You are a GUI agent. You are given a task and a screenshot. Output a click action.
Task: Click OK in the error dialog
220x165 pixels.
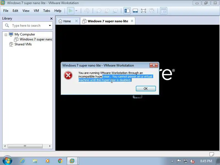(x=146, y=89)
